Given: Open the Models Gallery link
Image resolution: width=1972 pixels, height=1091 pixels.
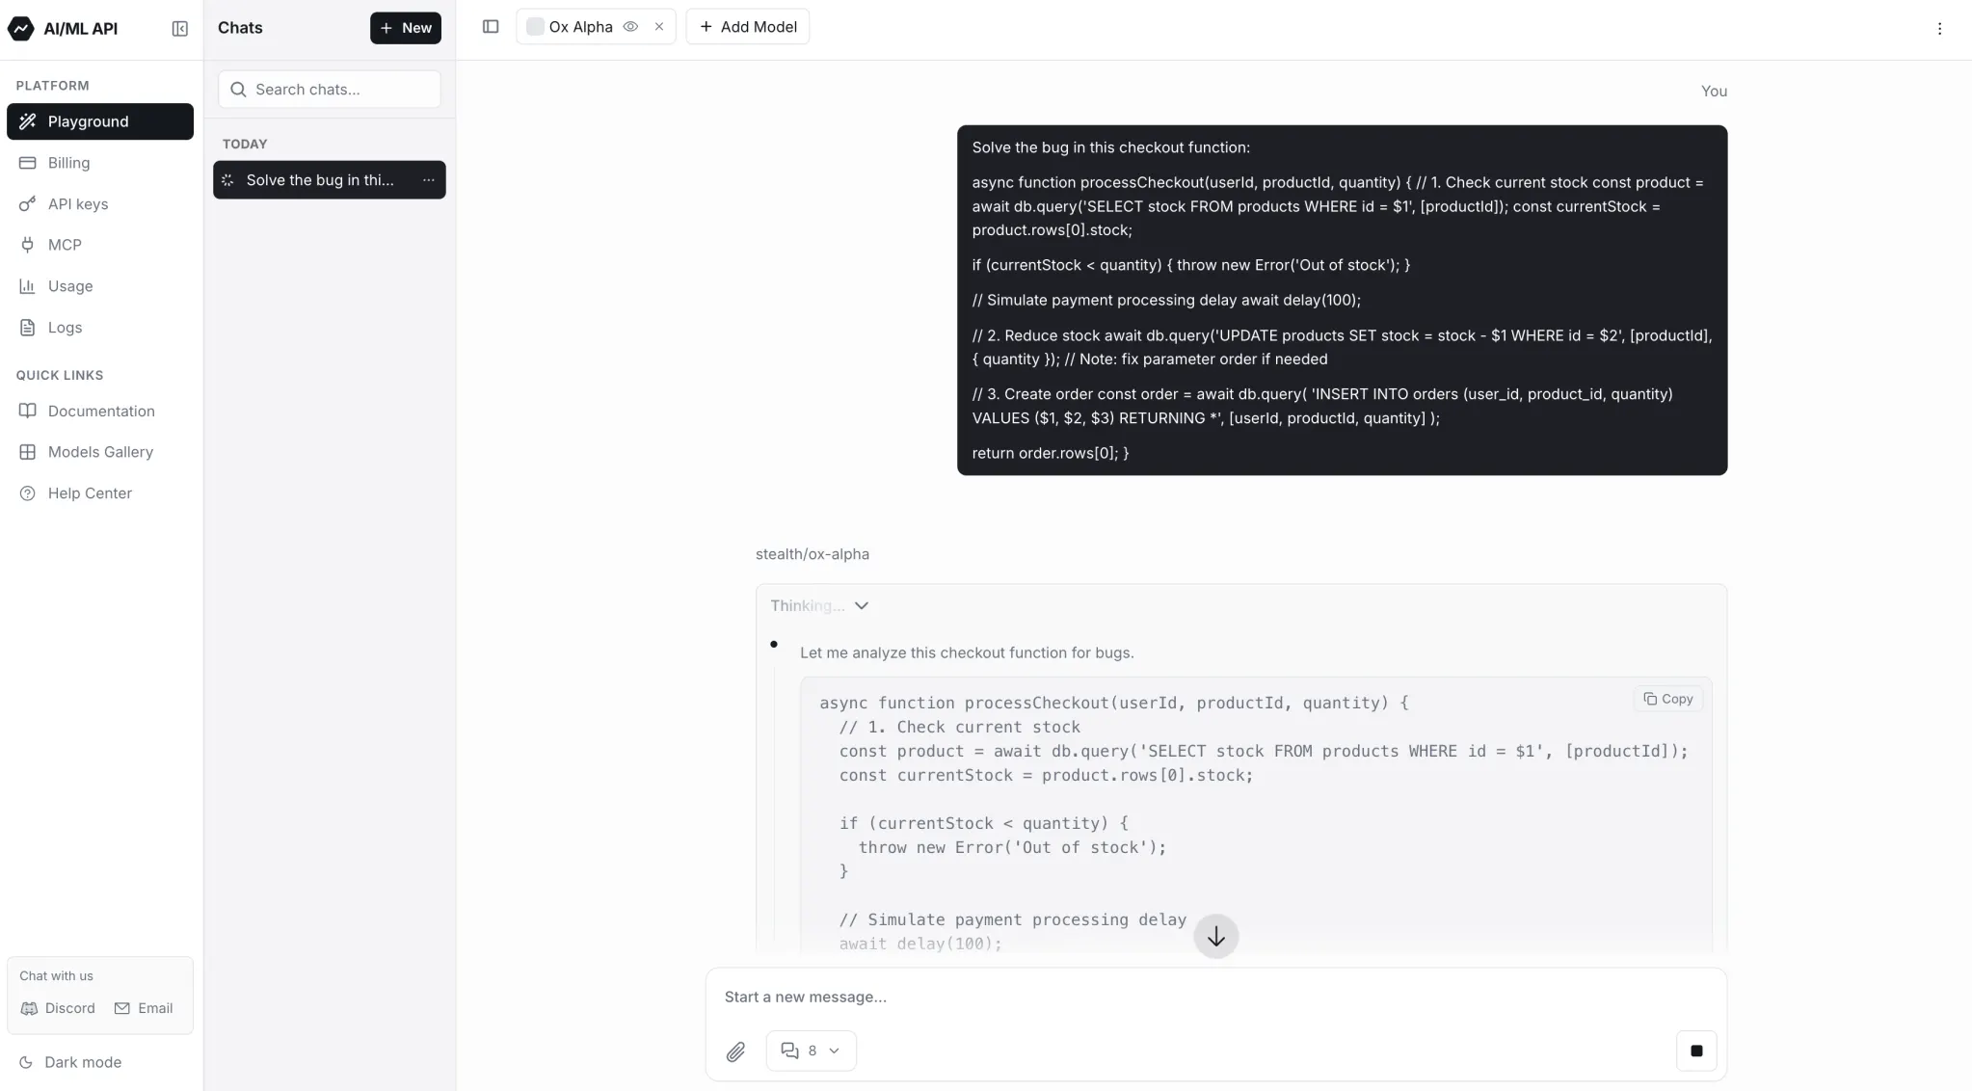Looking at the screenshot, I should (100, 452).
